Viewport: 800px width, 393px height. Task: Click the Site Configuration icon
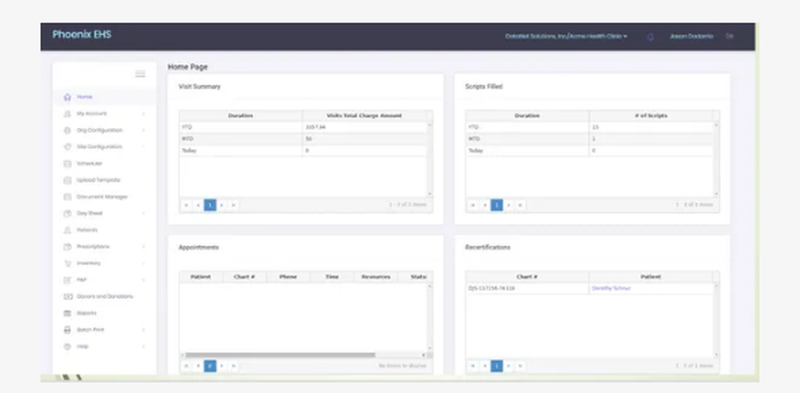[x=67, y=147]
